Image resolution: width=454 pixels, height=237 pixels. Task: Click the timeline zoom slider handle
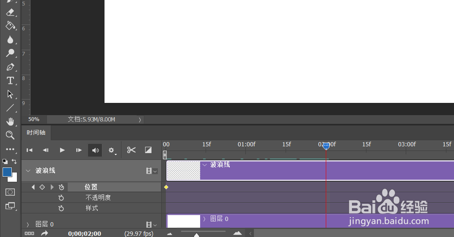[x=197, y=235]
